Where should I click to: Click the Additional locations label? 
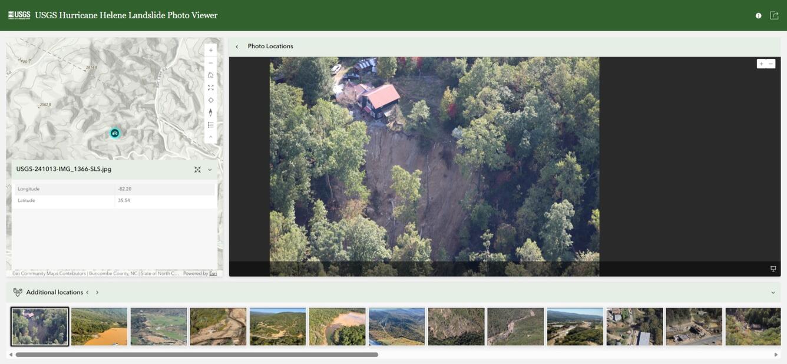click(x=54, y=292)
